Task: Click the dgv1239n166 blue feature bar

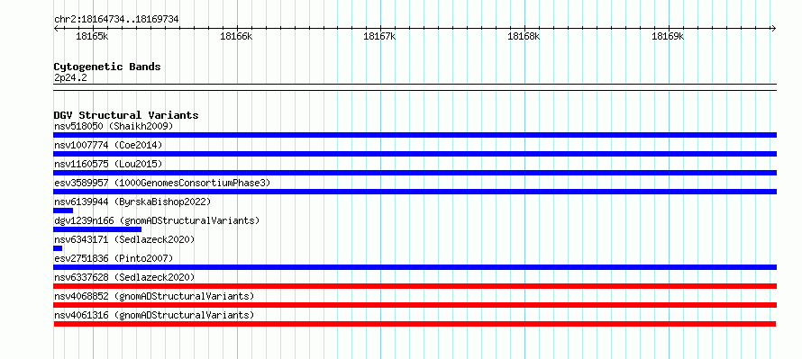Action: 97,229
